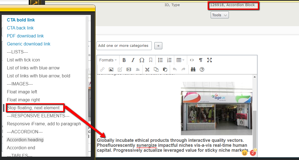Toggle italic formatting in the editor toolbar

133,60
